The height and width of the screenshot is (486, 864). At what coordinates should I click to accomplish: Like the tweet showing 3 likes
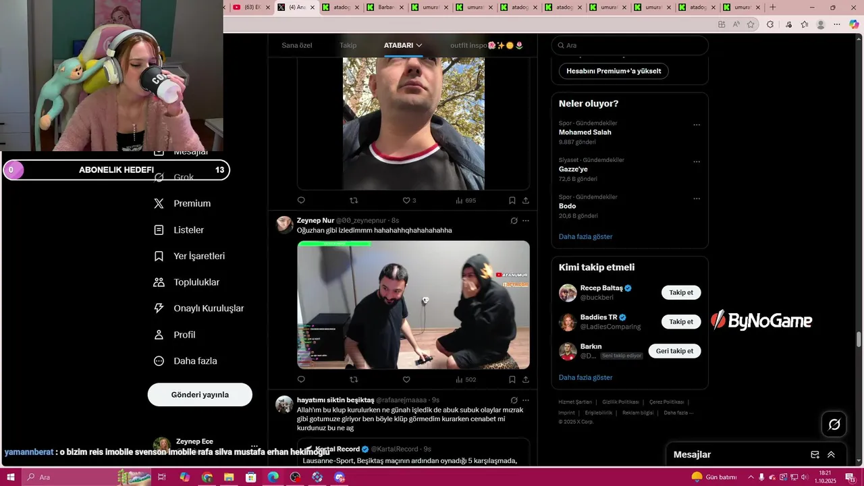click(409, 200)
